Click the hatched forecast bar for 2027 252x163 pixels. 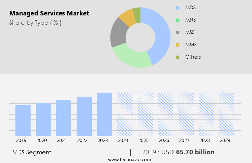[x=186, y=114]
